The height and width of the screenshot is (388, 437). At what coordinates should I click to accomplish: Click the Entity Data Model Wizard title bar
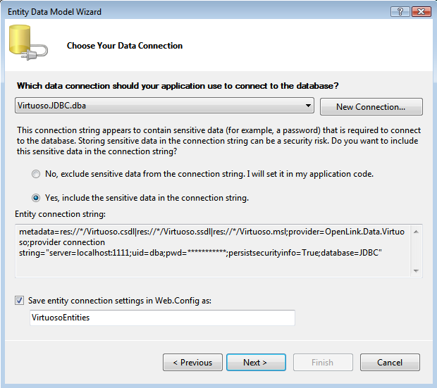176,11
